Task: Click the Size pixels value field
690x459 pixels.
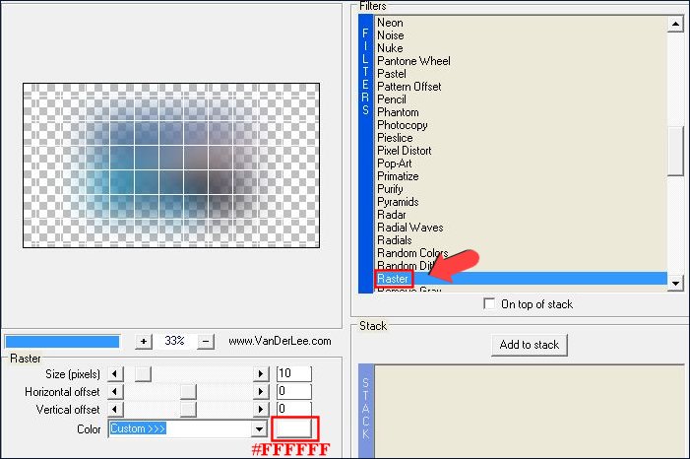Action: (x=293, y=374)
